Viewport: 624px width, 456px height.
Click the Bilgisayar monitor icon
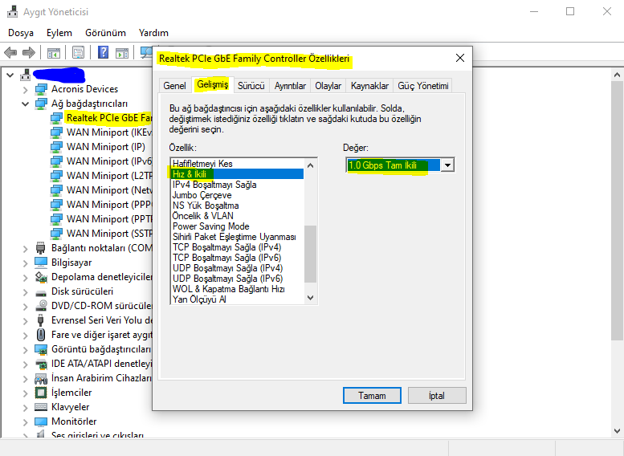[x=41, y=263]
